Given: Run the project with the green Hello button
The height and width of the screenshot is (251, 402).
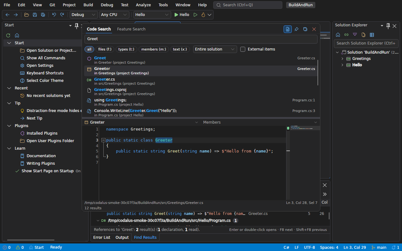Looking at the screenshot, I should click(x=182, y=15).
